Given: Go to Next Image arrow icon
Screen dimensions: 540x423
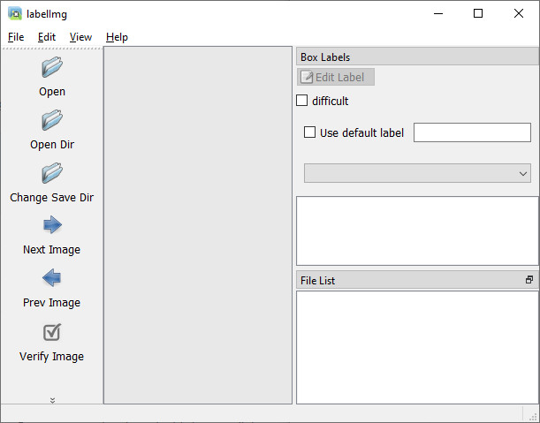Looking at the screenshot, I should pyautogui.click(x=52, y=225).
